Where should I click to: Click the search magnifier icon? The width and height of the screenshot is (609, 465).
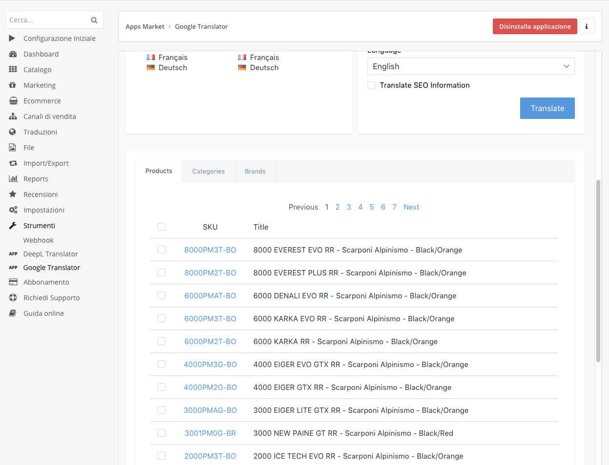(x=94, y=20)
